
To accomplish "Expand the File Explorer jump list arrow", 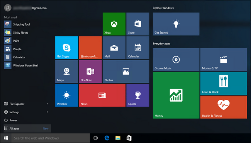I will click(47, 104).
